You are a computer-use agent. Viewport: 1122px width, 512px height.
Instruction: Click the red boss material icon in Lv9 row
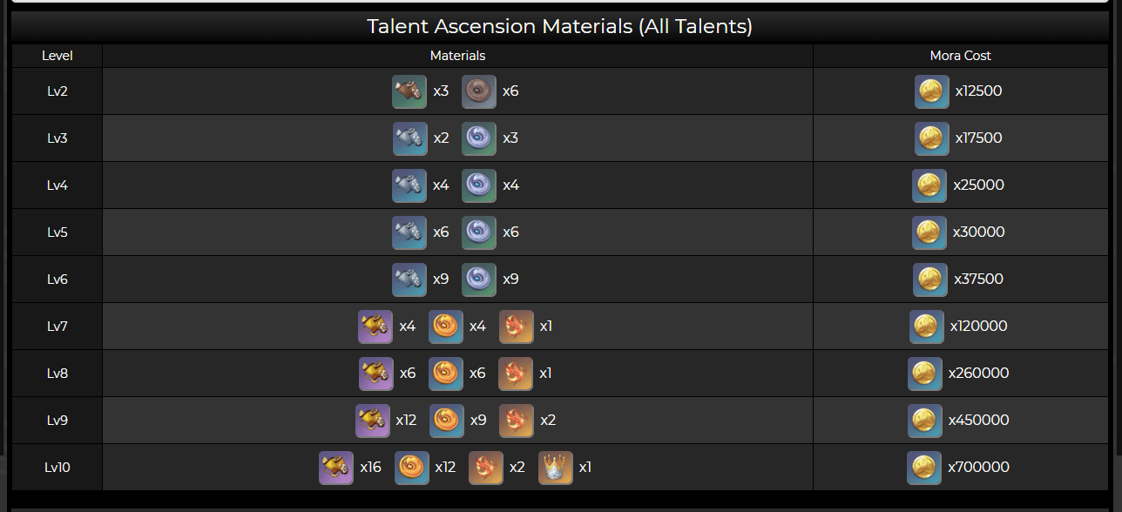517,420
